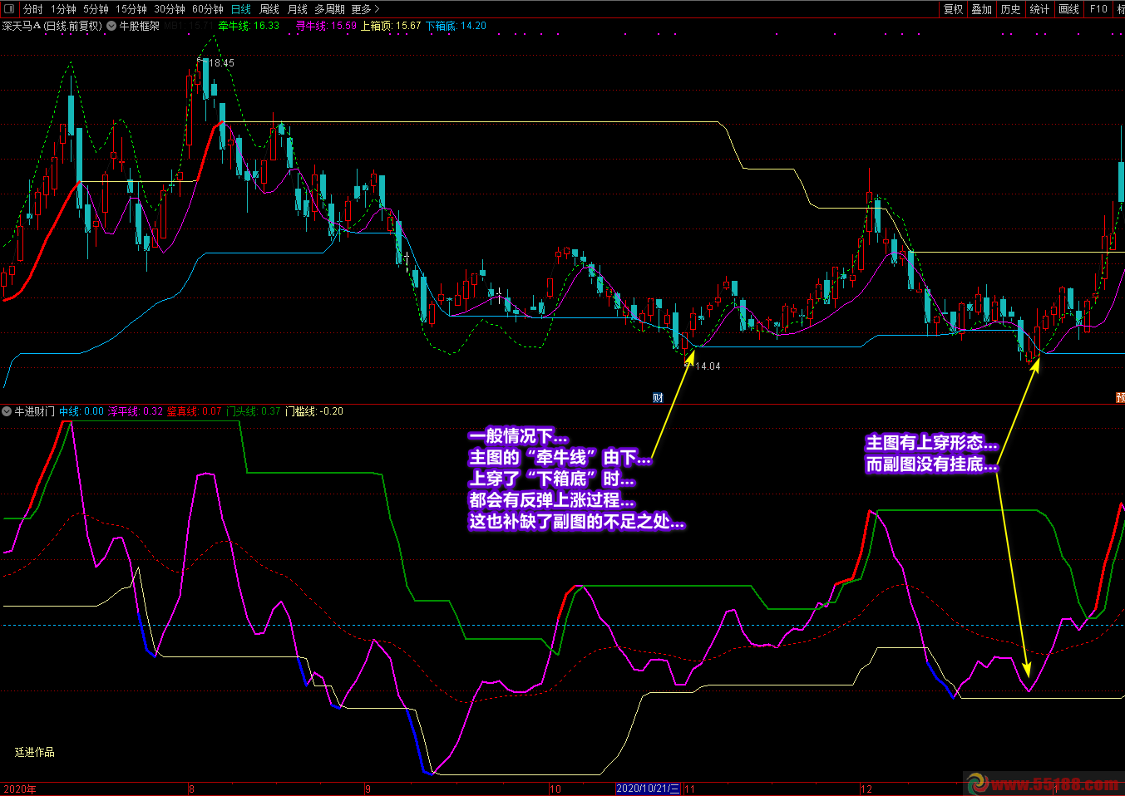Click the 14.04 low price label
1125x796 pixels.
[x=708, y=366]
